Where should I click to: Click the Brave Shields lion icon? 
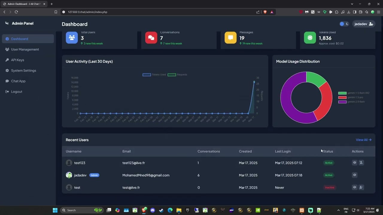point(265,12)
